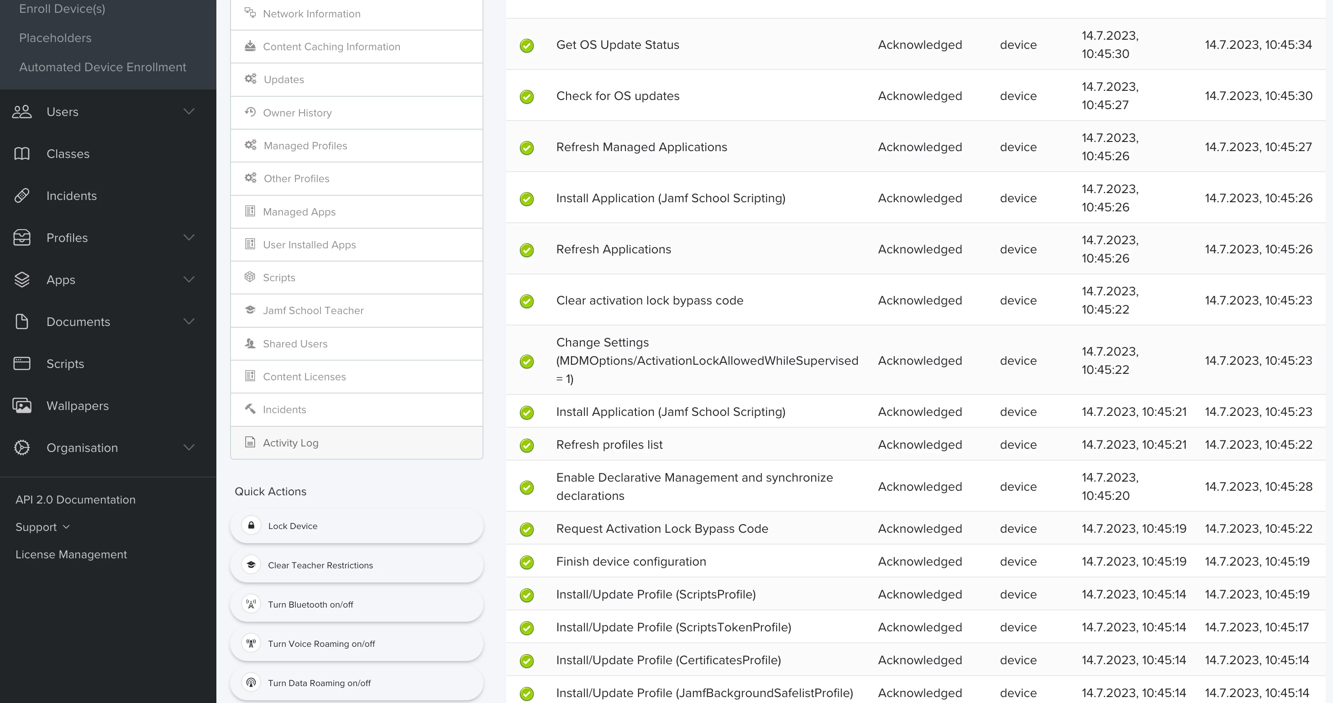
Task: Click the Content Licenses icon
Action: tap(250, 376)
